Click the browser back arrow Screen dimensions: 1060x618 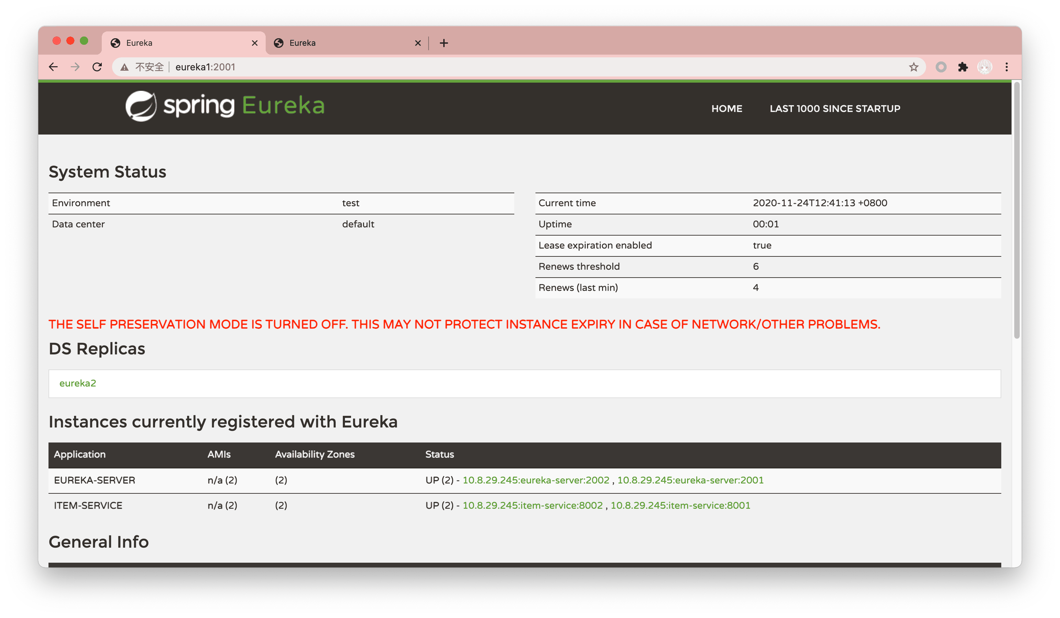[x=53, y=67]
